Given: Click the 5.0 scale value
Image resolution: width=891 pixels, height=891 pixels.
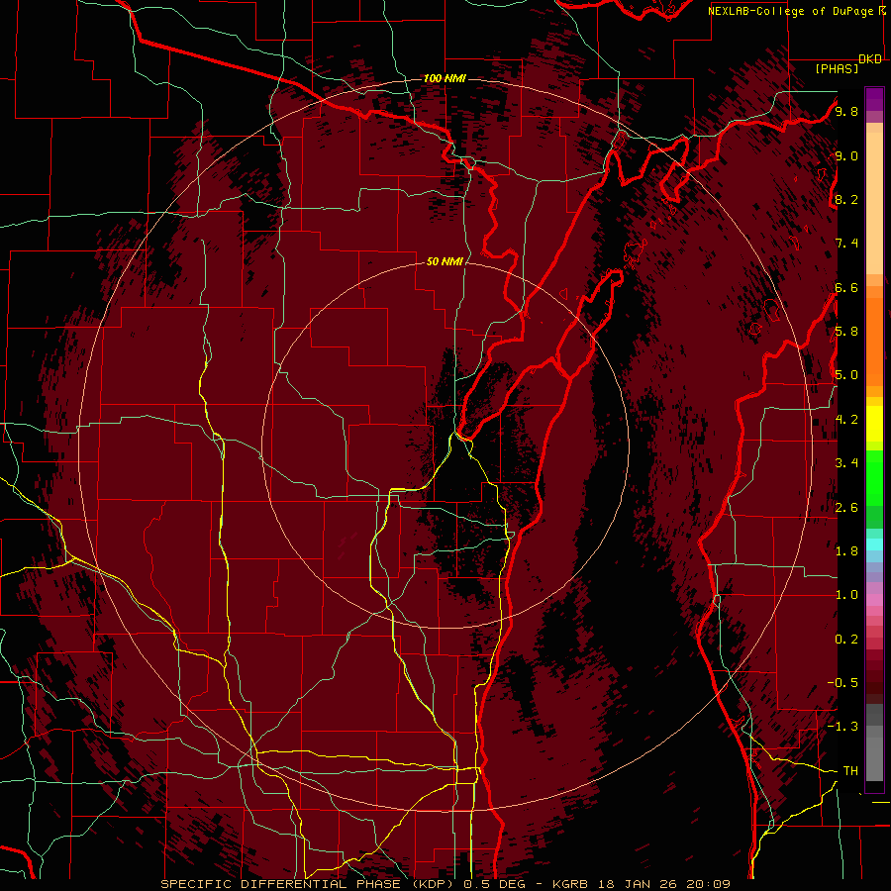Looking at the screenshot, I should [x=846, y=375].
